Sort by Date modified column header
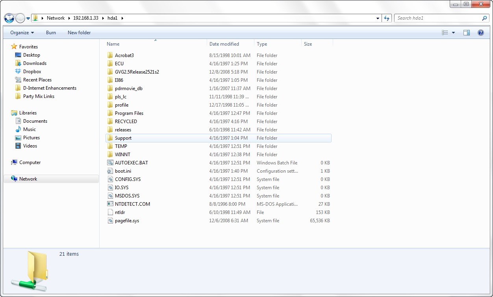493x297 pixels. coord(224,44)
